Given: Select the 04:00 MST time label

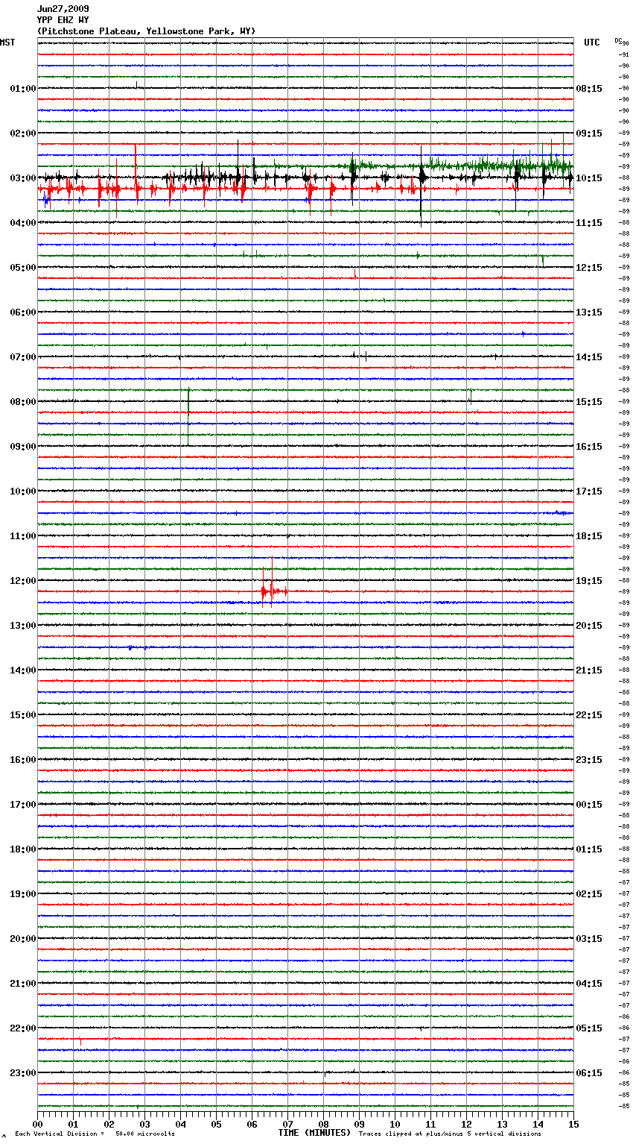Looking at the screenshot, I should coord(23,223).
